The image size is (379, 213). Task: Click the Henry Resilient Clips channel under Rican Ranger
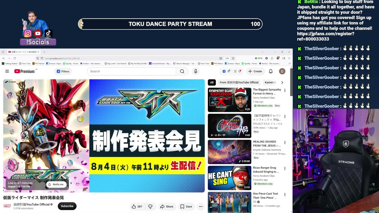(x=264, y=176)
